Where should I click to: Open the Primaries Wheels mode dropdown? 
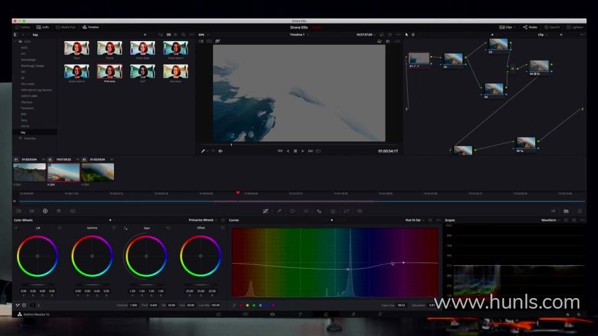(203, 220)
